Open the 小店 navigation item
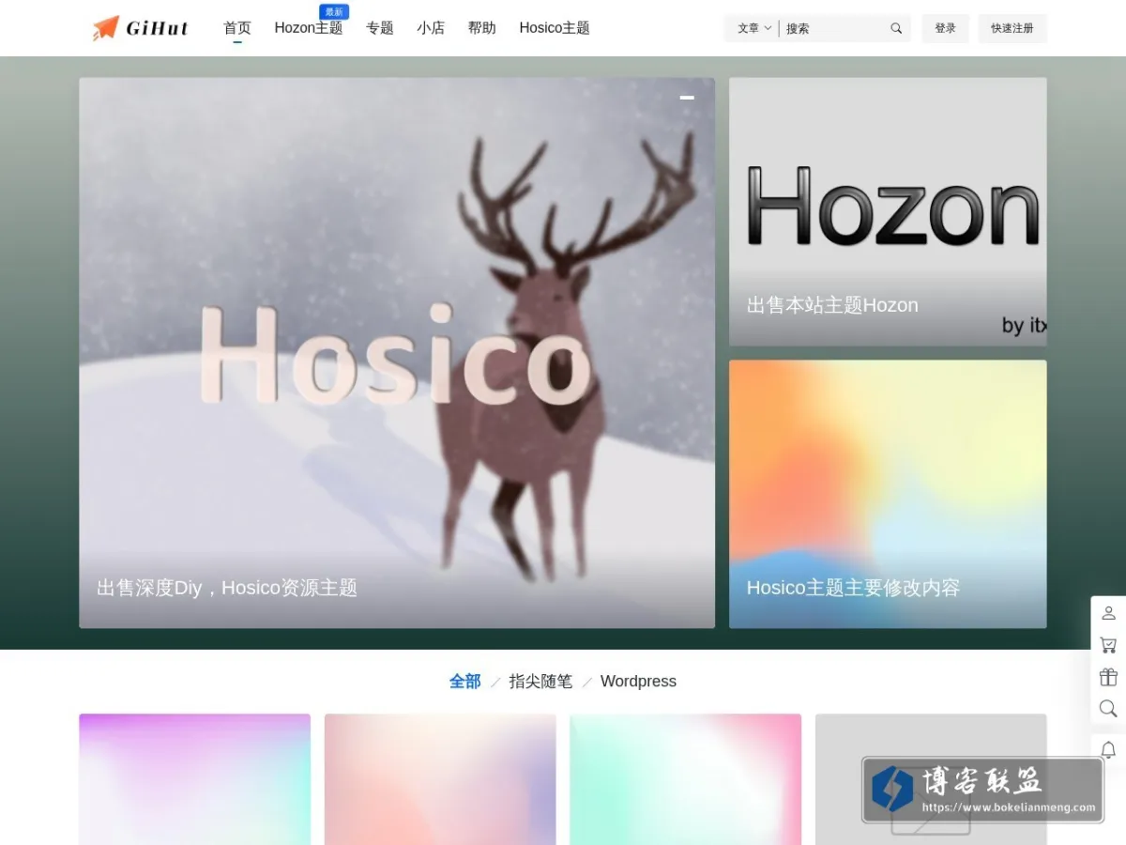 431,28
